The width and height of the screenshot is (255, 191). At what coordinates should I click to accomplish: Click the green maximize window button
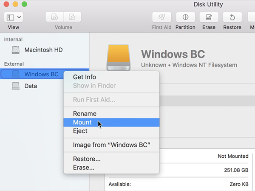pyautogui.click(x=24, y=4)
